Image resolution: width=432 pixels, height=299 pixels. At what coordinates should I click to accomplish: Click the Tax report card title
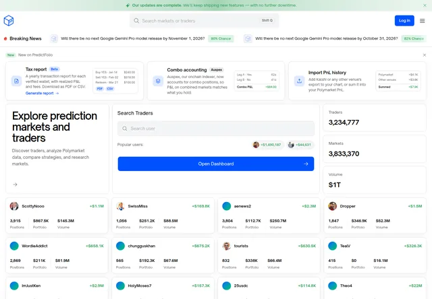[36, 69]
